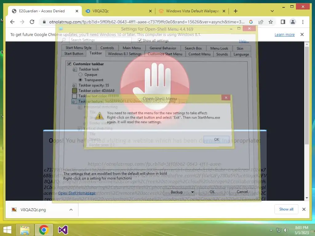Click Search Settings field
Image resolution: width=315 pixels, height=236 pixels.
[x=100, y=40]
